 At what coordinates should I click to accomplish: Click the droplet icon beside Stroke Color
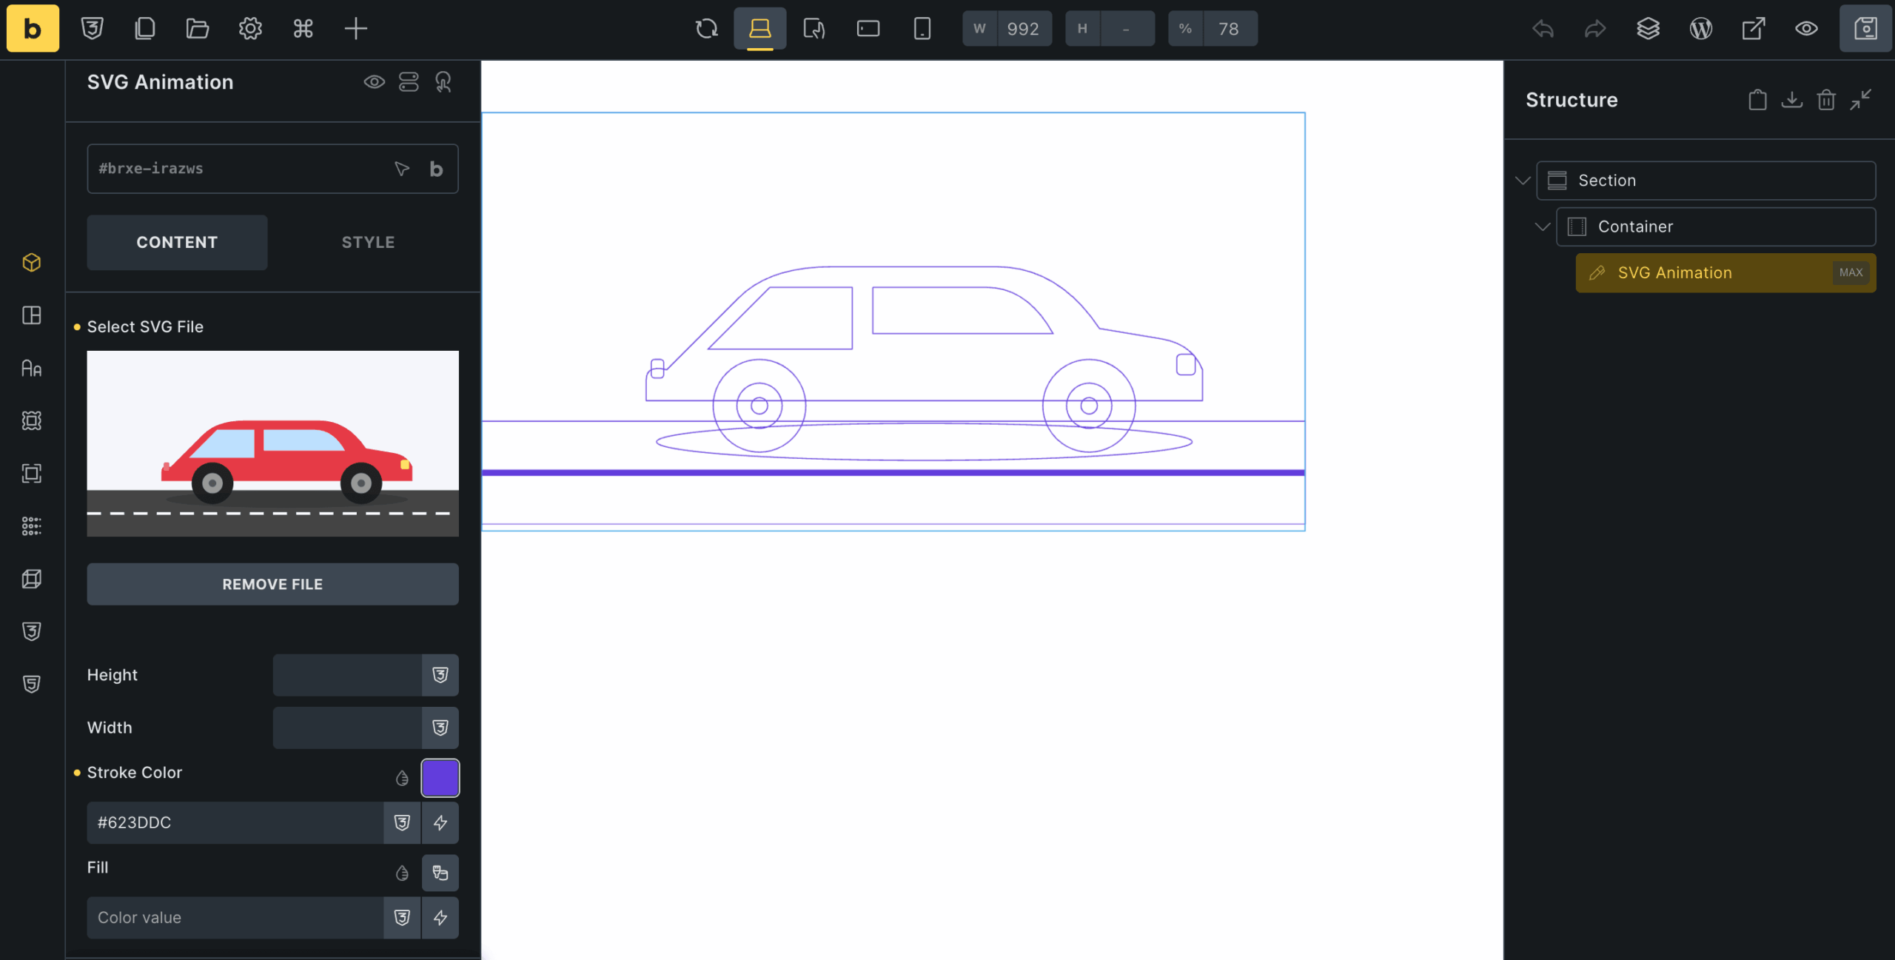tap(402, 778)
